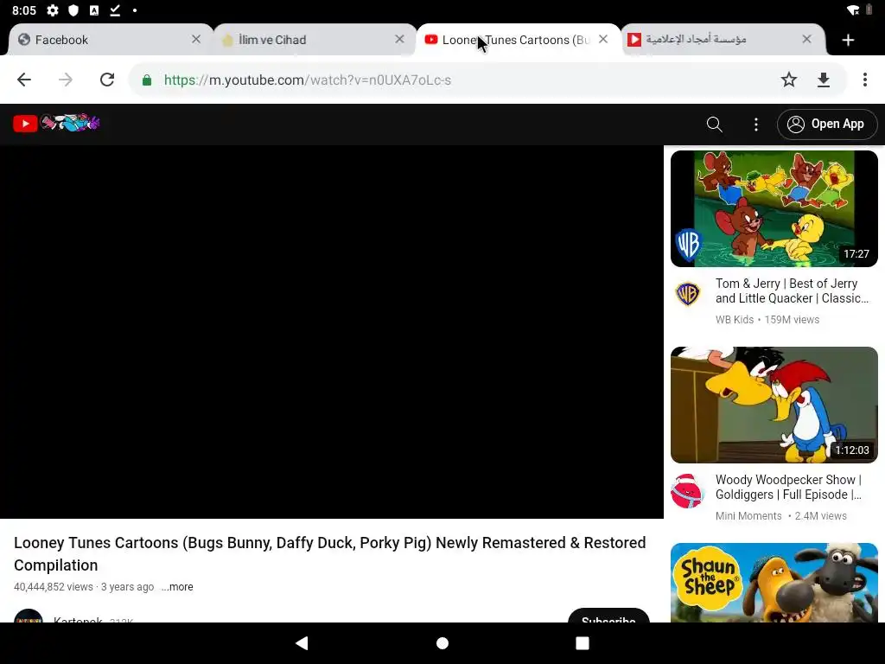Viewport: 885px width, 664px height.
Task: Click shield icon in status bar
Action: coord(73,10)
